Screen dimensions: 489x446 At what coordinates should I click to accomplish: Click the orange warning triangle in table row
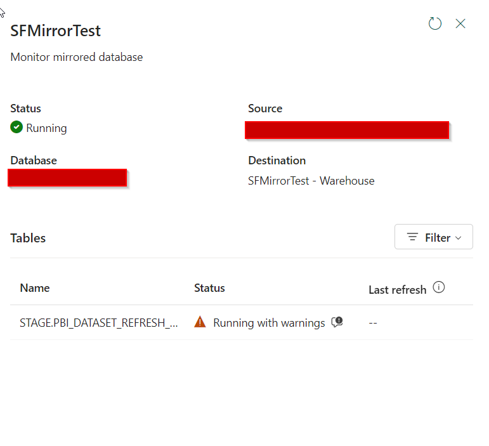tap(200, 322)
